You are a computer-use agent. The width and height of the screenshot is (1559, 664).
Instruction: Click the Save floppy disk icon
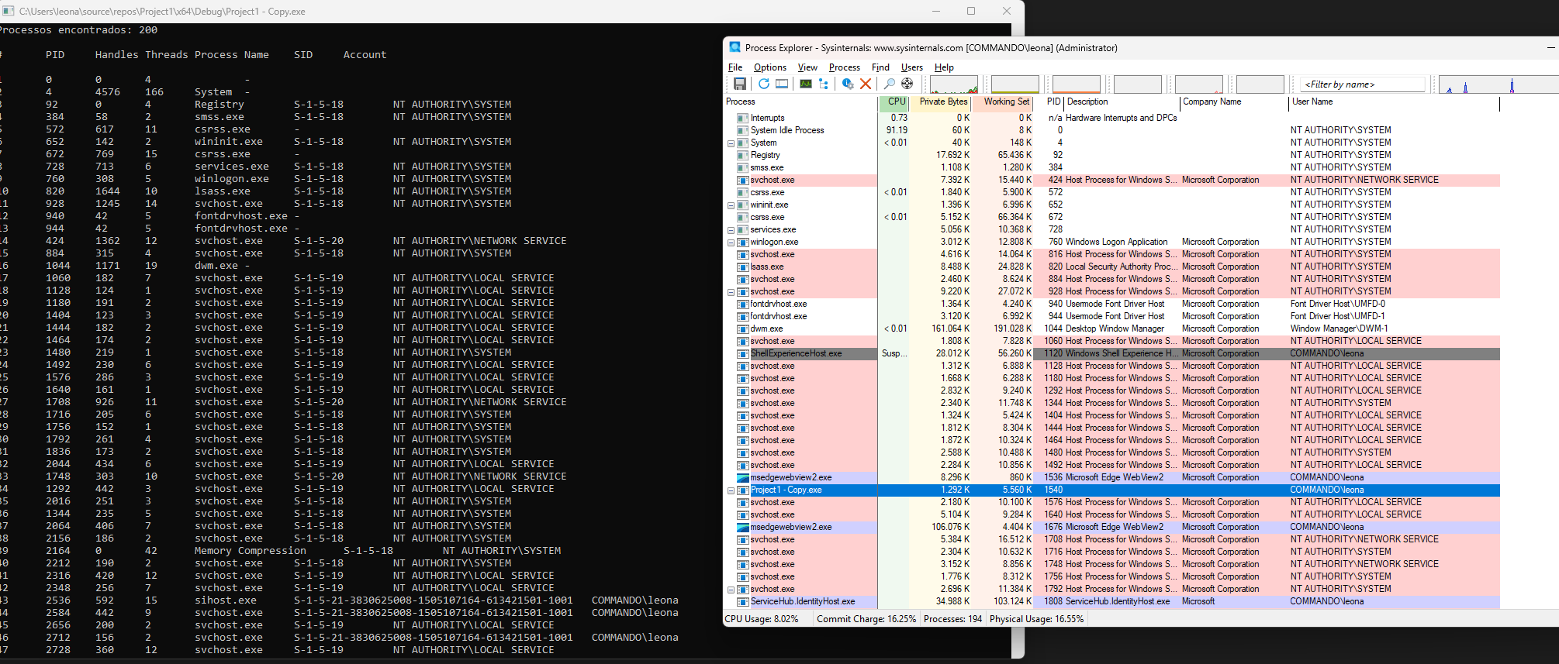point(740,84)
